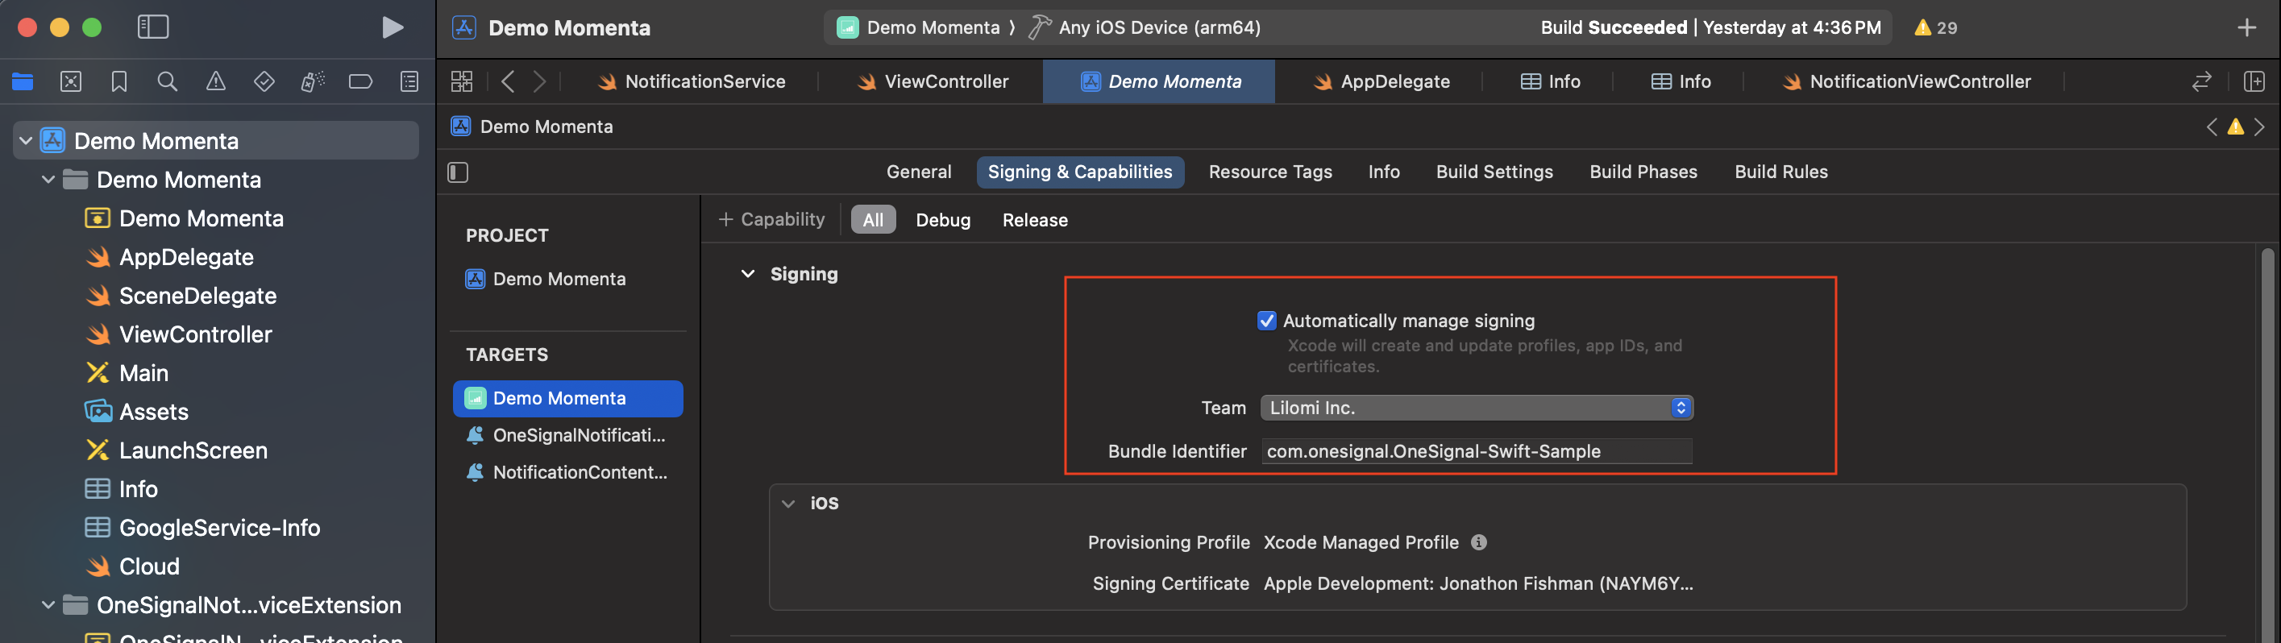The image size is (2281, 643).
Task: Click the Bundle Identifier text field
Action: click(1476, 450)
